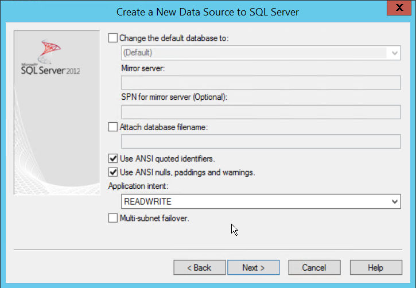
Task: Enable the Multi-subnet failover option
Action: pos(112,218)
